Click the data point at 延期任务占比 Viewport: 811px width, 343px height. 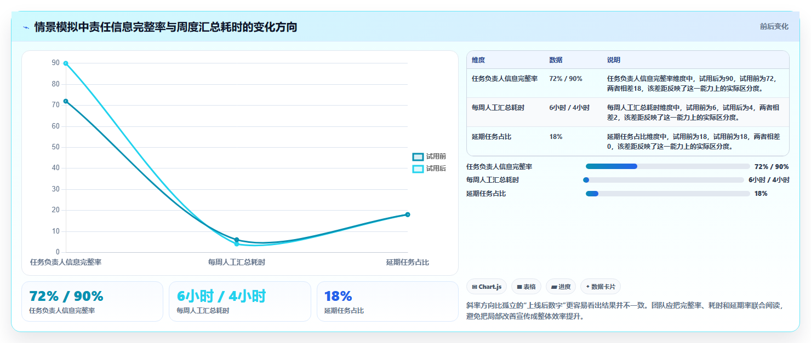408,214
